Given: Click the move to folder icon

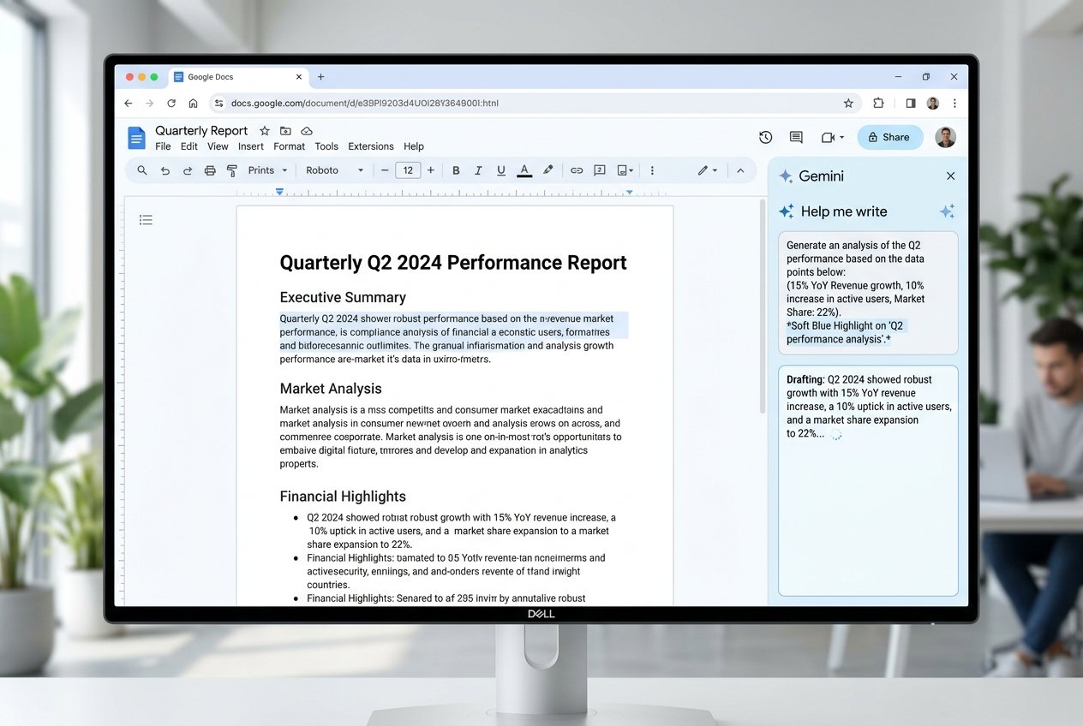Looking at the screenshot, I should click(285, 131).
